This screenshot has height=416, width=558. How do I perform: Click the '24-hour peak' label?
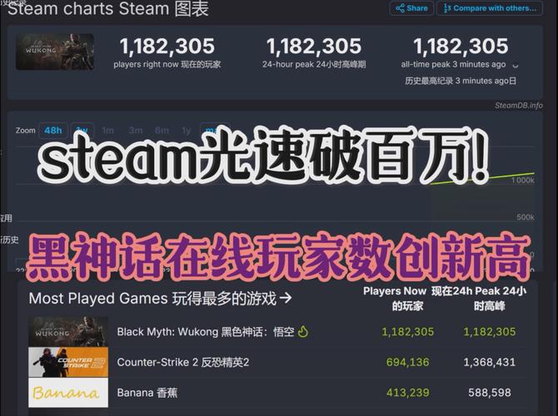(314, 64)
